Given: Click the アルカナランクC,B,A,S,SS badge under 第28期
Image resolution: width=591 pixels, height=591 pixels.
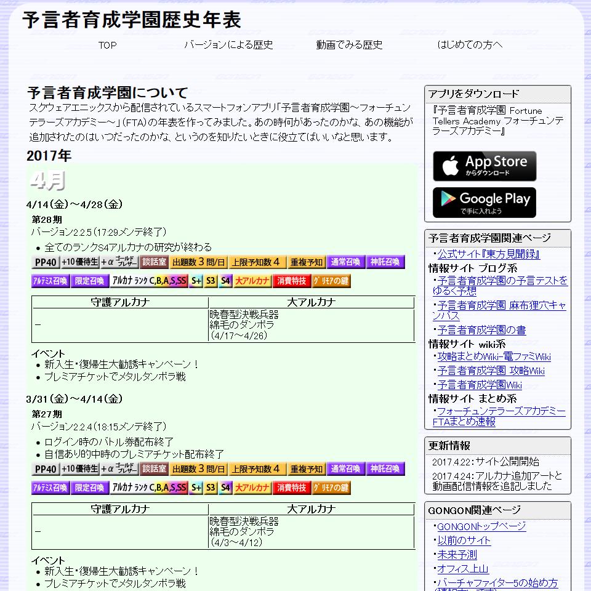Looking at the screenshot, I should pyautogui.click(x=149, y=281).
